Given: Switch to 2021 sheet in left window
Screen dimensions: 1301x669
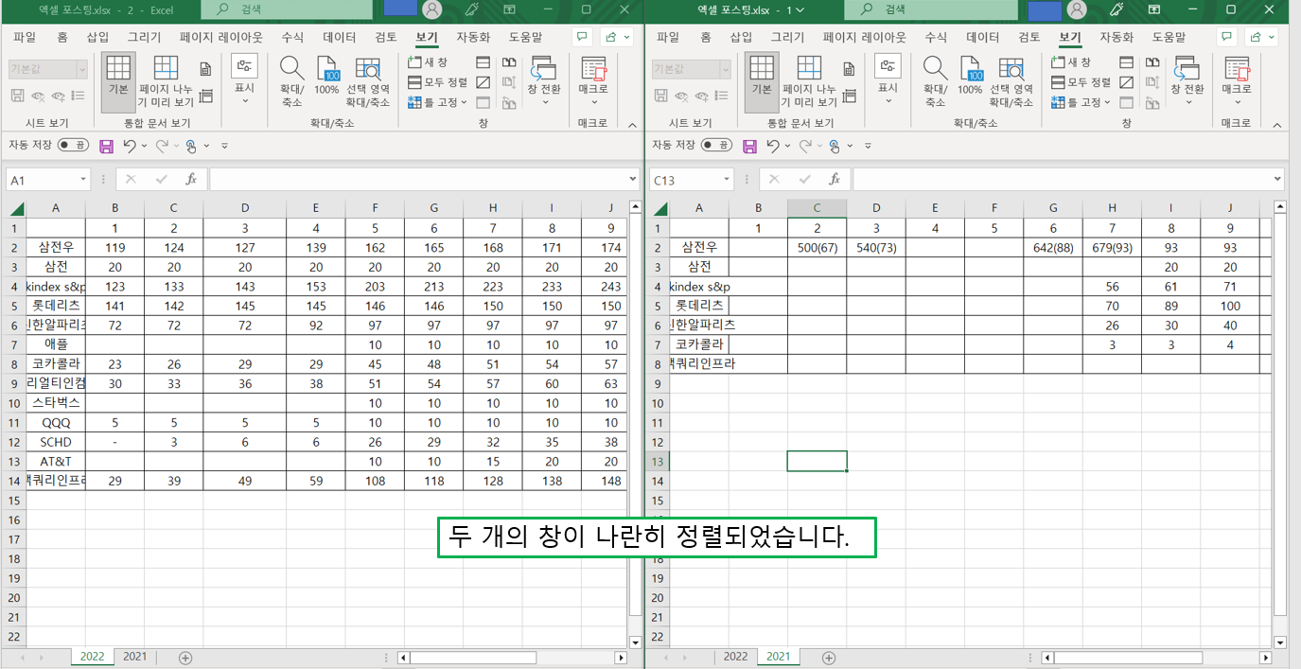Looking at the screenshot, I should 135,657.
